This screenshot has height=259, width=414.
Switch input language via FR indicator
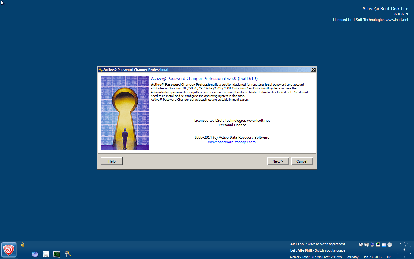tap(389, 257)
